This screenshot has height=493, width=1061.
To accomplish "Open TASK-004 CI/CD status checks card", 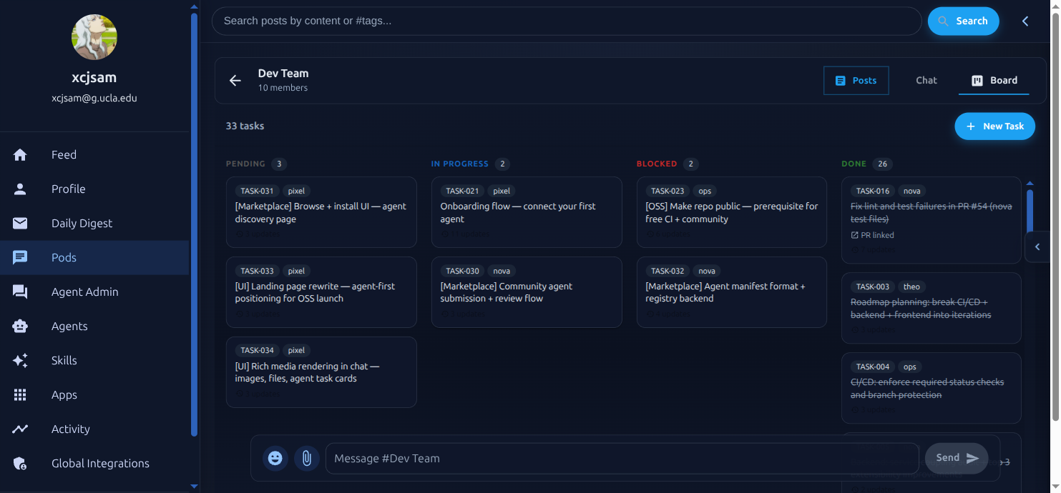I will (932, 388).
